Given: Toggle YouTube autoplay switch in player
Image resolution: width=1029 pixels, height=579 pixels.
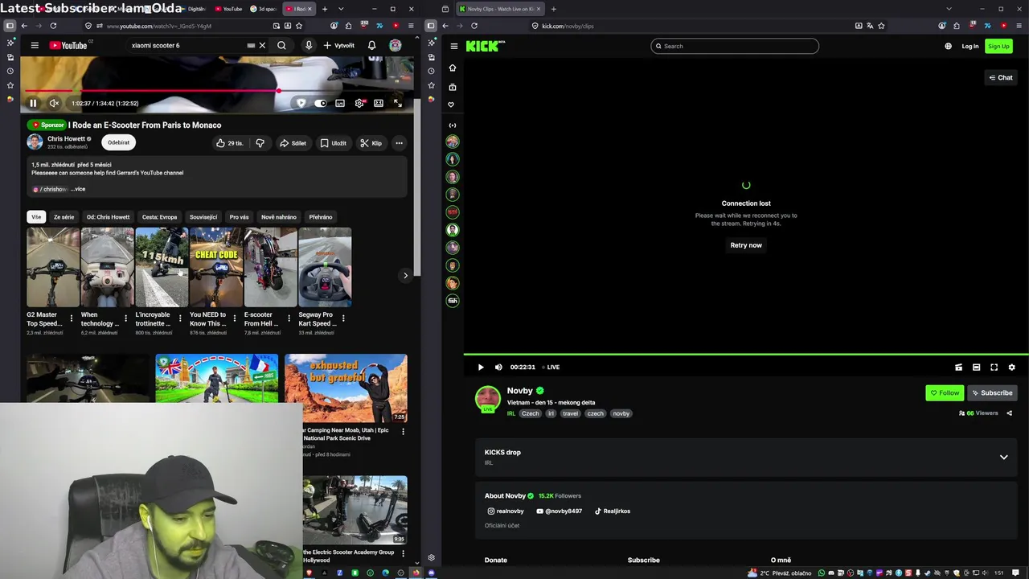Looking at the screenshot, I should (x=321, y=103).
